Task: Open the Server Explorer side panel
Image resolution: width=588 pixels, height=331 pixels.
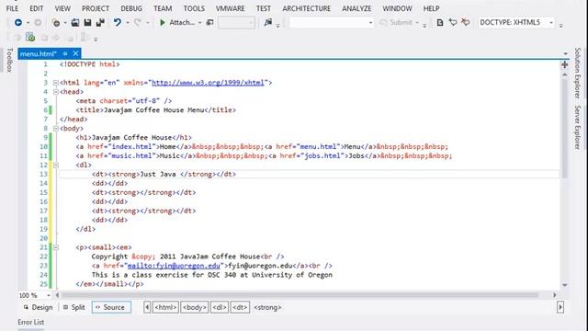Action: [x=578, y=127]
